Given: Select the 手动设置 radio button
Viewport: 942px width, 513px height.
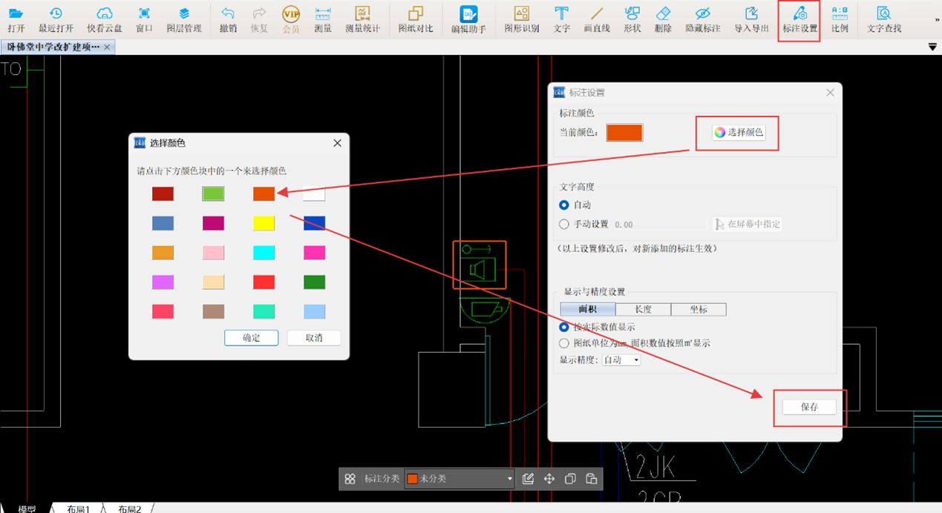Looking at the screenshot, I should coord(564,224).
